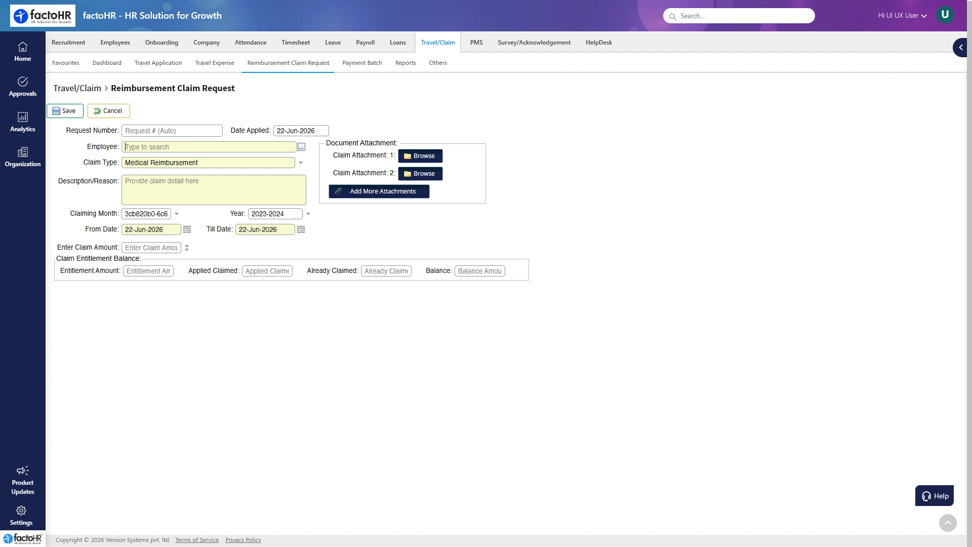This screenshot has width=972, height=547.
Task: Open the Hi UI UX User menu
Action: [x=902, y=16]
